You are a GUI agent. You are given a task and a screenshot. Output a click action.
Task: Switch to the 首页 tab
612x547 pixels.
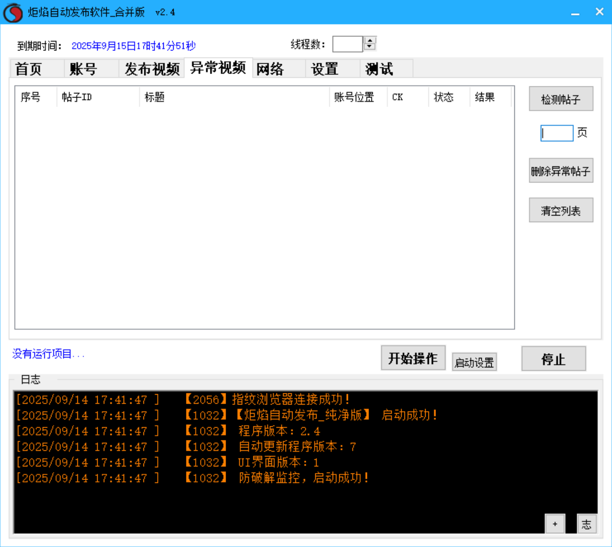29,69
